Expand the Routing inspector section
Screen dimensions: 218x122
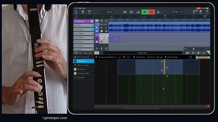coord(84,25)
